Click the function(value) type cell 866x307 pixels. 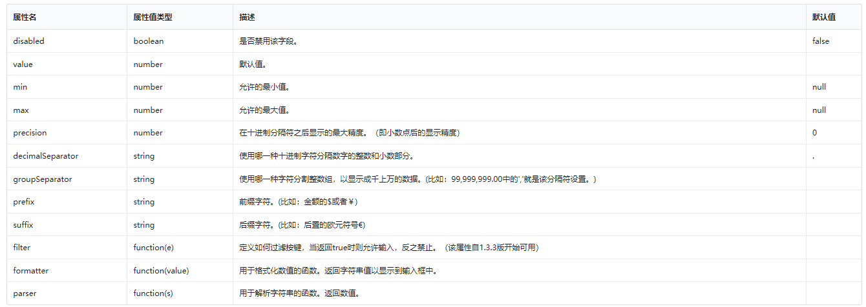pos(161,270)
